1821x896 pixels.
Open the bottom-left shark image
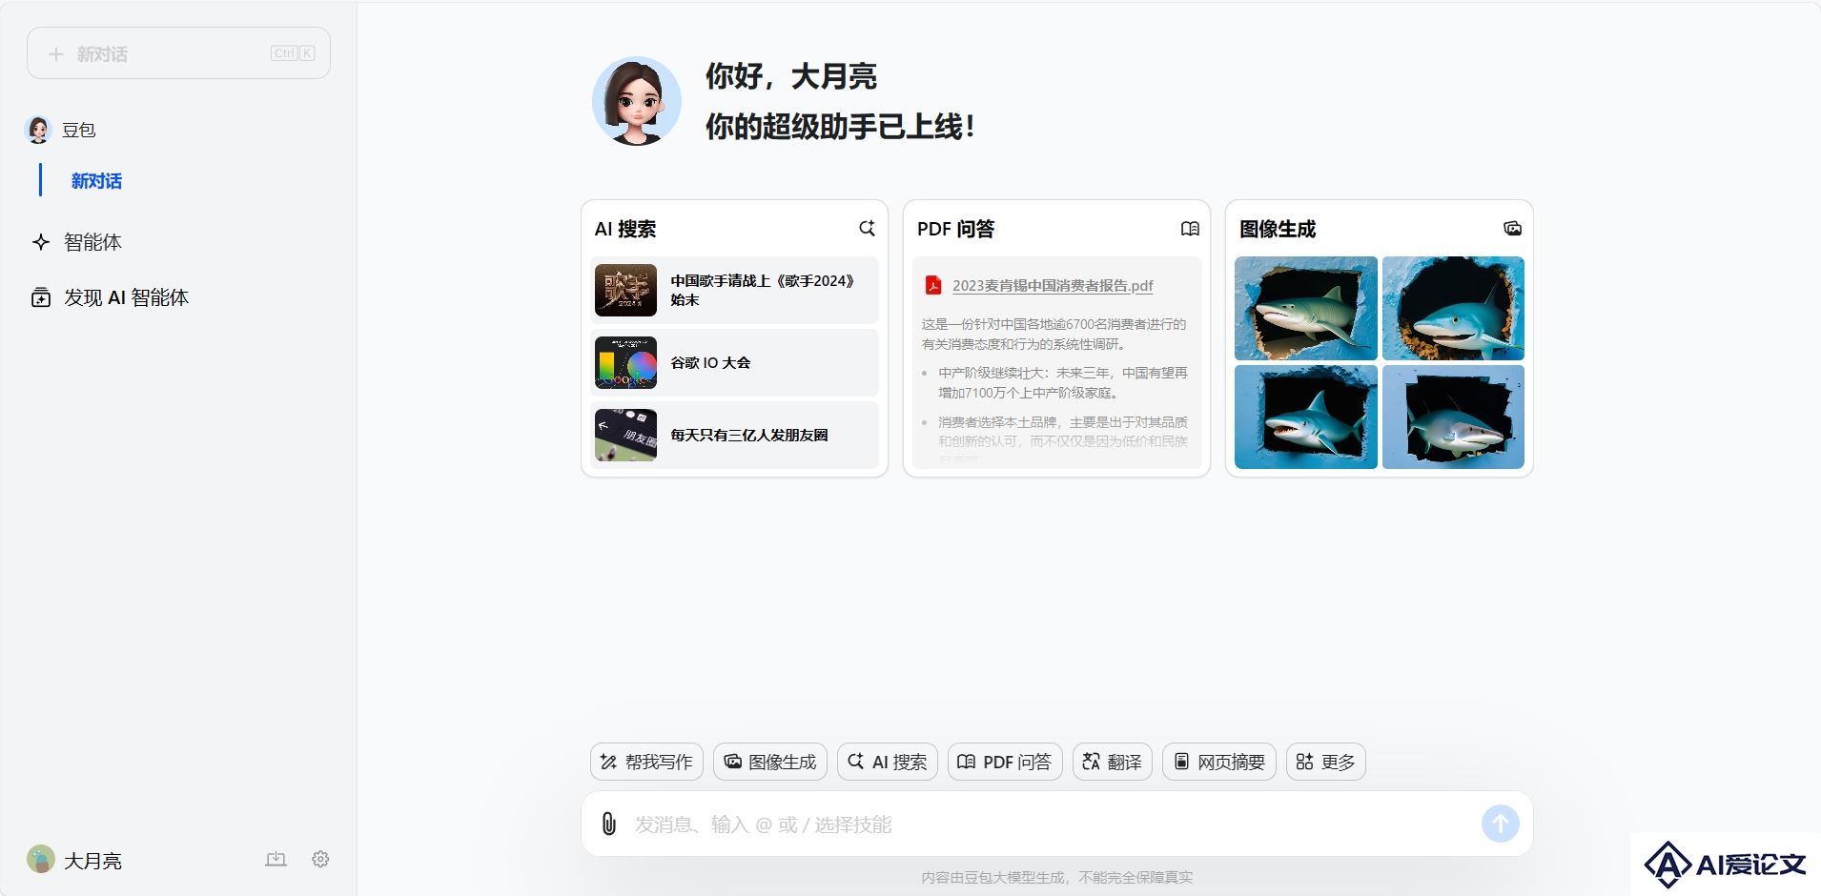(1305, 417)
